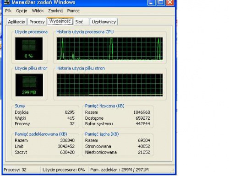Open the Plik menu
This screenshot has width=229, height=176.
(8, 11)
